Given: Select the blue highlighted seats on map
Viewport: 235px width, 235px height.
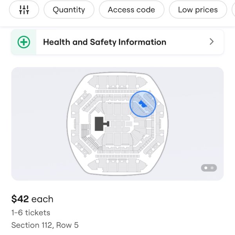Looking at the screenshot, I should click(x=143, y=104).
